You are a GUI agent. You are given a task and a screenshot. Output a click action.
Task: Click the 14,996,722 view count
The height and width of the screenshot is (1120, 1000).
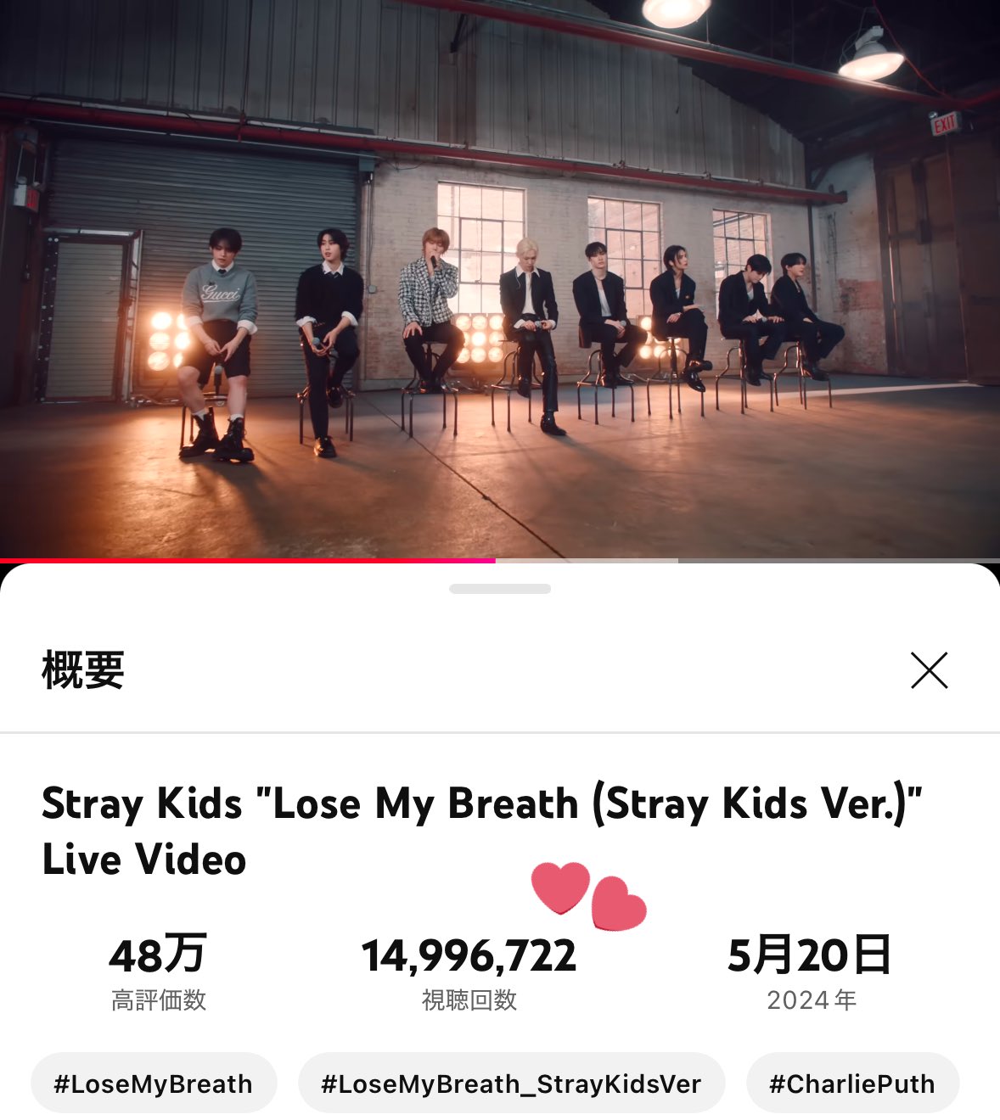(469, 955)
